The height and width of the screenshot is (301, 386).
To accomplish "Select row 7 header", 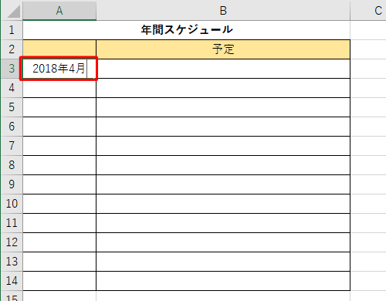I will point(12,146).
